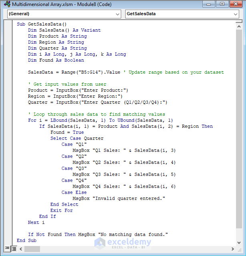Click the 'Enter Quarter (Q1/Q2/Q3/Q4):' line
This screenshot has height=256, width=246.
point(98,103)
